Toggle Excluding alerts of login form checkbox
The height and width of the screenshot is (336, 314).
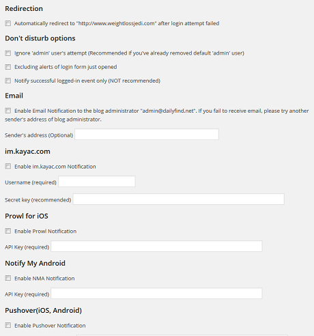point(8,67)
